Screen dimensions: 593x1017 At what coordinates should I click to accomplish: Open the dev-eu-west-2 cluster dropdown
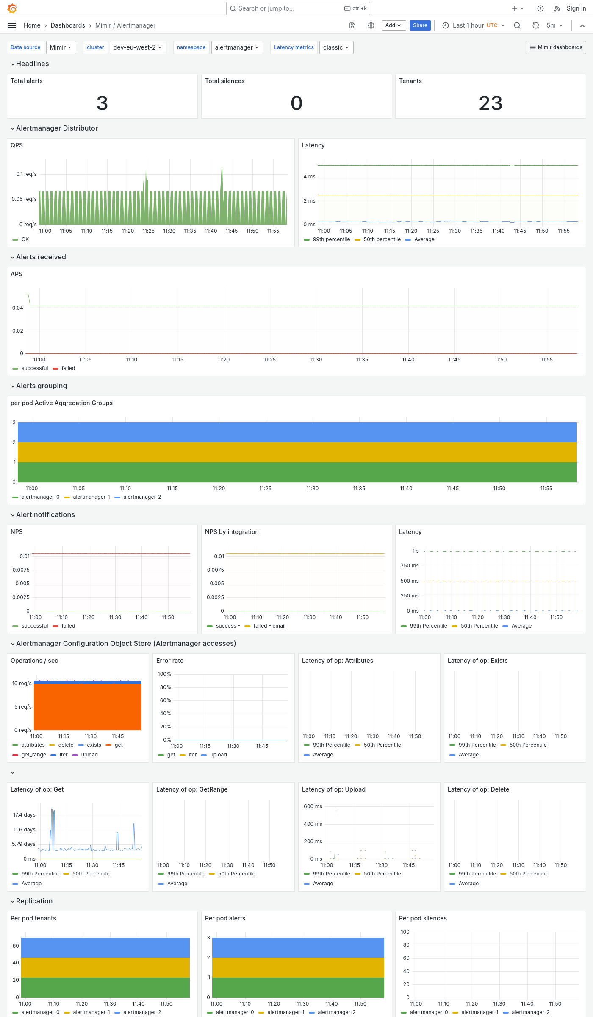click(x=138, y=47)
